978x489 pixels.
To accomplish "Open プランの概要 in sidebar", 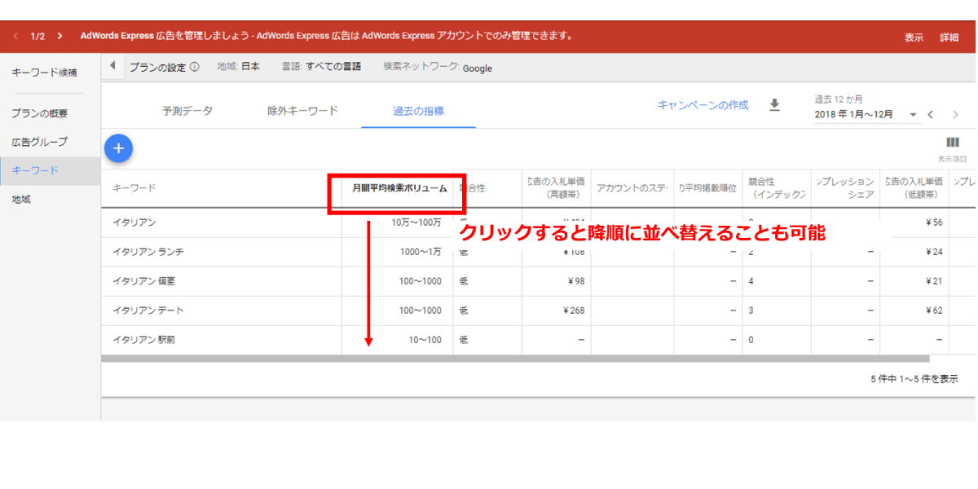I will point(39,113).
